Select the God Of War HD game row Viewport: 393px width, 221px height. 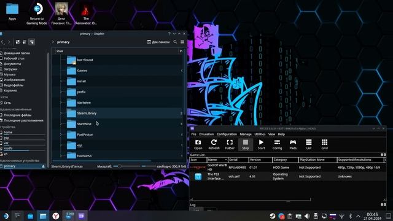tap(288, 168)
